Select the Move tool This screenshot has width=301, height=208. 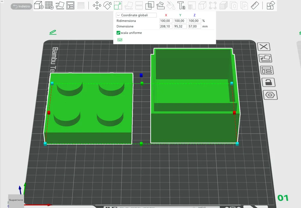[x=97, y=5]
